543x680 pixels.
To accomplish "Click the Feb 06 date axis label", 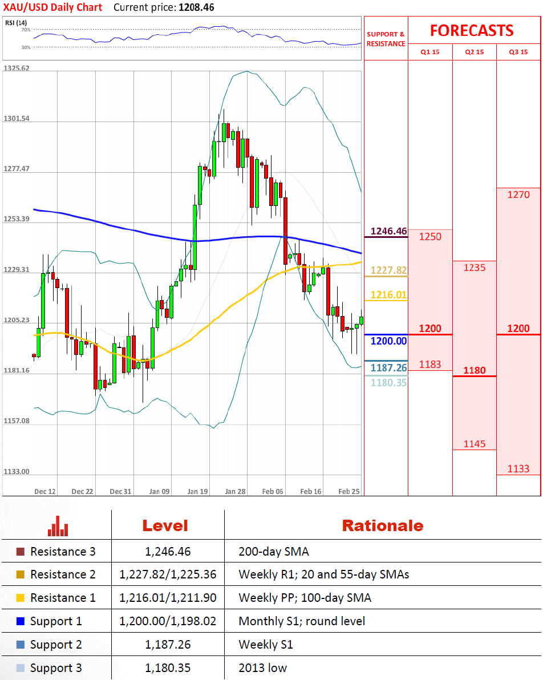I will click(273, 492).
